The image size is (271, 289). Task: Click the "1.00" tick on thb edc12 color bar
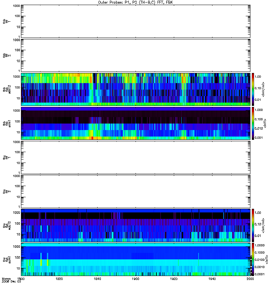coord(258,77)
